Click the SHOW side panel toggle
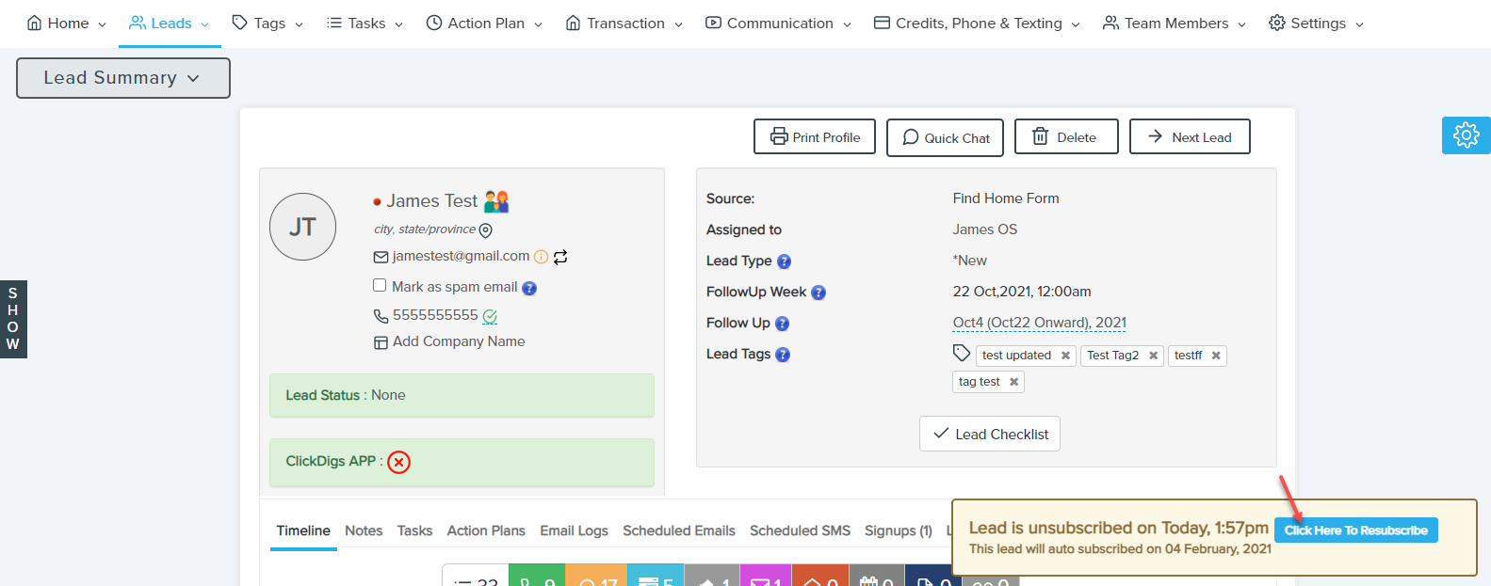The image size is (1491, 586). click(13, 319)
